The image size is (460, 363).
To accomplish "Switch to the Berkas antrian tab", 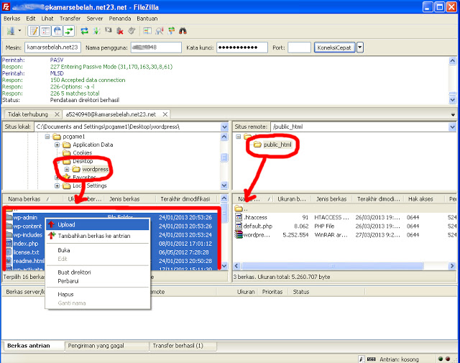I will tap(29, 346).
